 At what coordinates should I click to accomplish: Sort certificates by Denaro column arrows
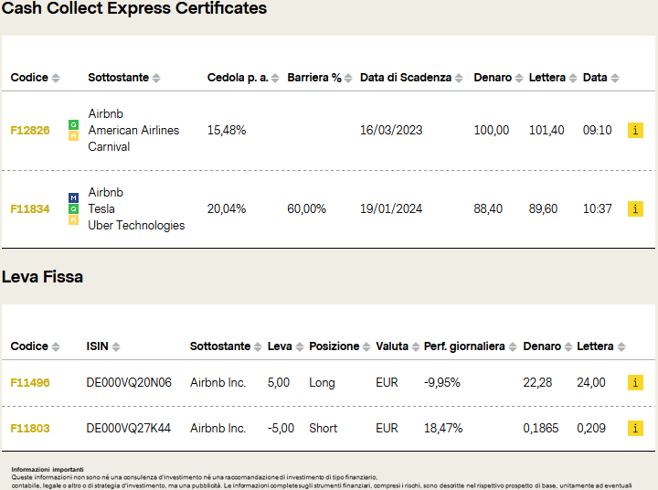519,78
